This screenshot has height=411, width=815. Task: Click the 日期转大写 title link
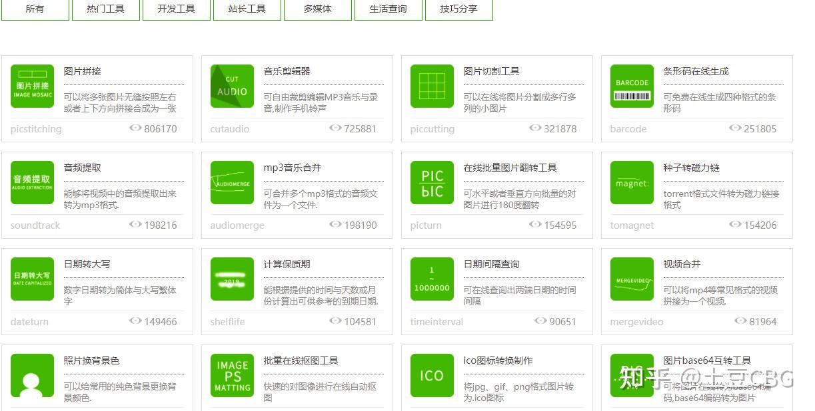point(87,264)
